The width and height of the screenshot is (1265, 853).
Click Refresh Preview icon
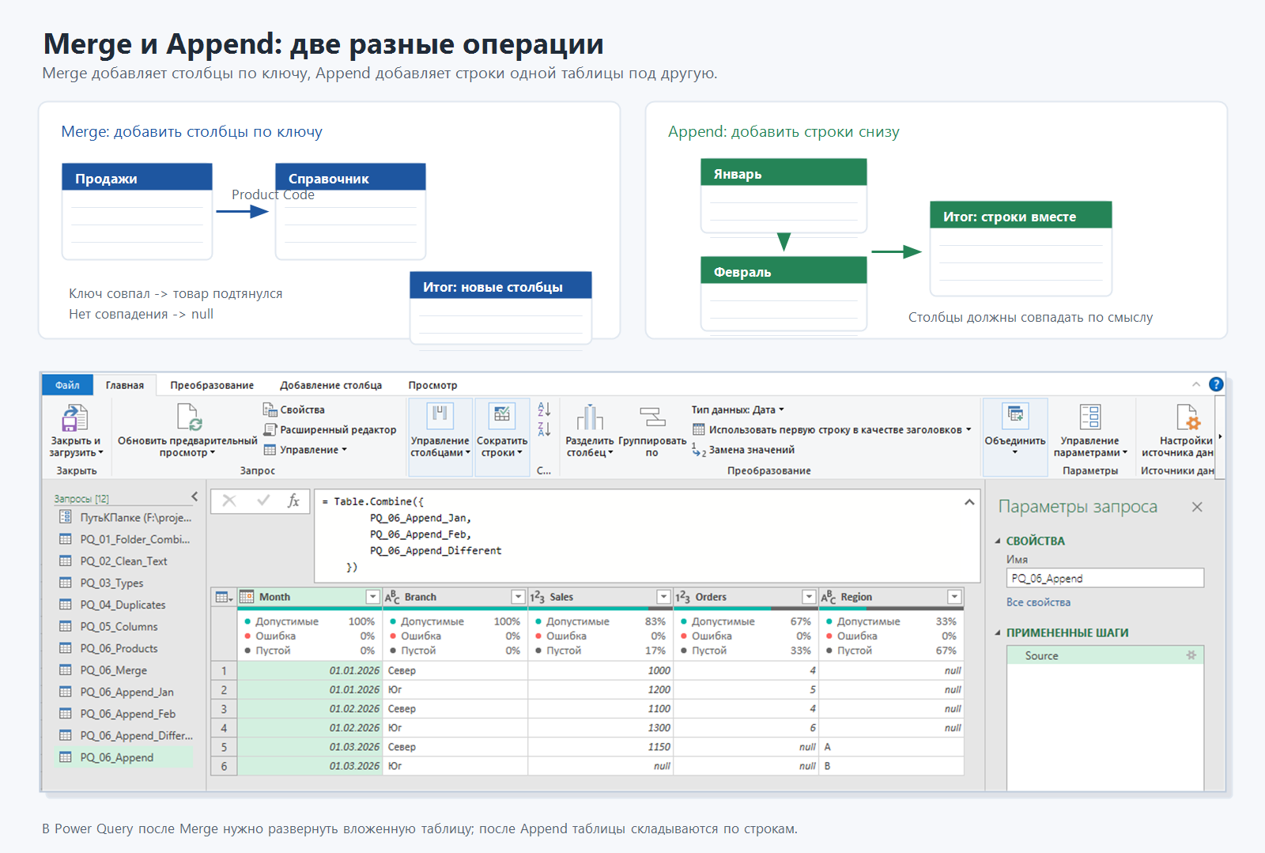click(x=189, y=417)
